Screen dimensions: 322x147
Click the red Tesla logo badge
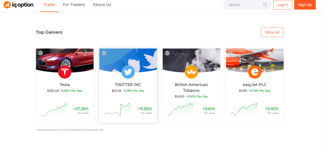click(x=65, y=72)
